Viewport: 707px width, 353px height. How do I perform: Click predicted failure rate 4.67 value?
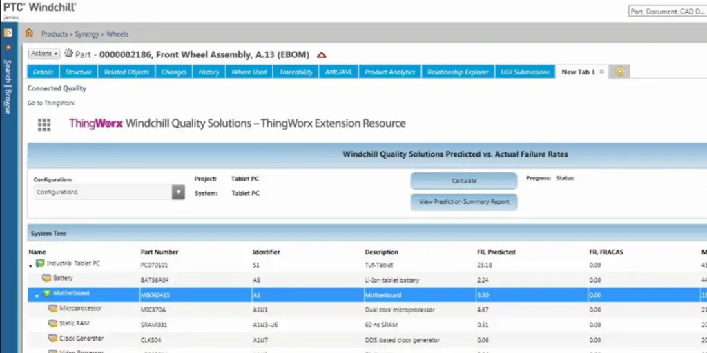coord(483,310)
